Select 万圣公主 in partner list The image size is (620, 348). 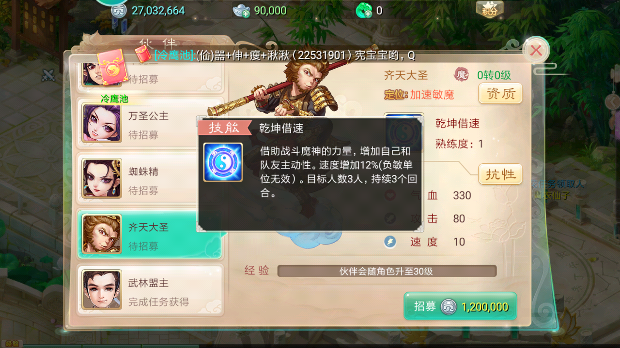click(150, 125)
